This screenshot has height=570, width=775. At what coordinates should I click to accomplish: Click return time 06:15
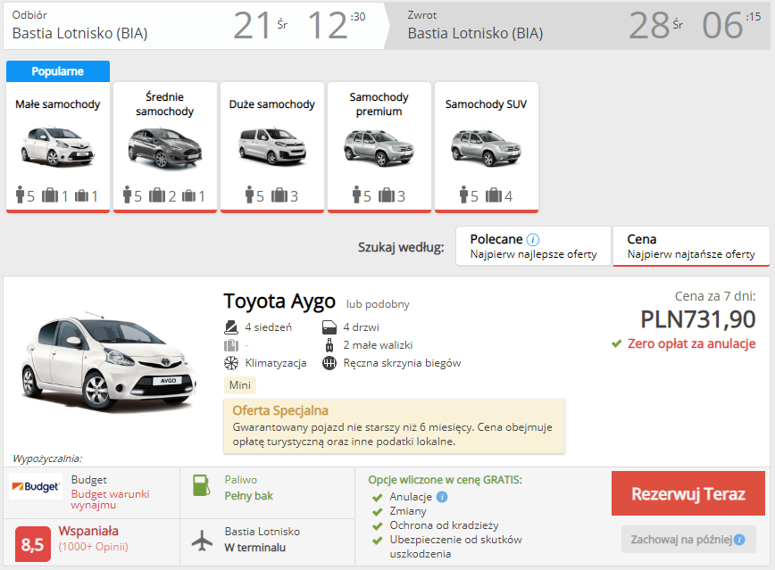(x=731, y=25)
